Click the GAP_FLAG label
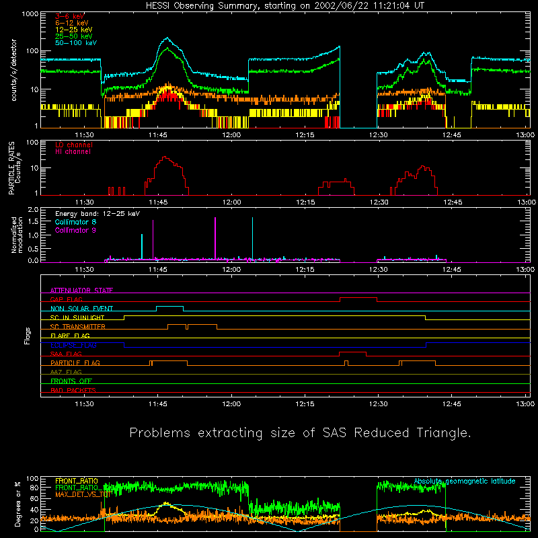Image resolution: width=538 pixels, height=538 pixels. click(x=66, y=299)
